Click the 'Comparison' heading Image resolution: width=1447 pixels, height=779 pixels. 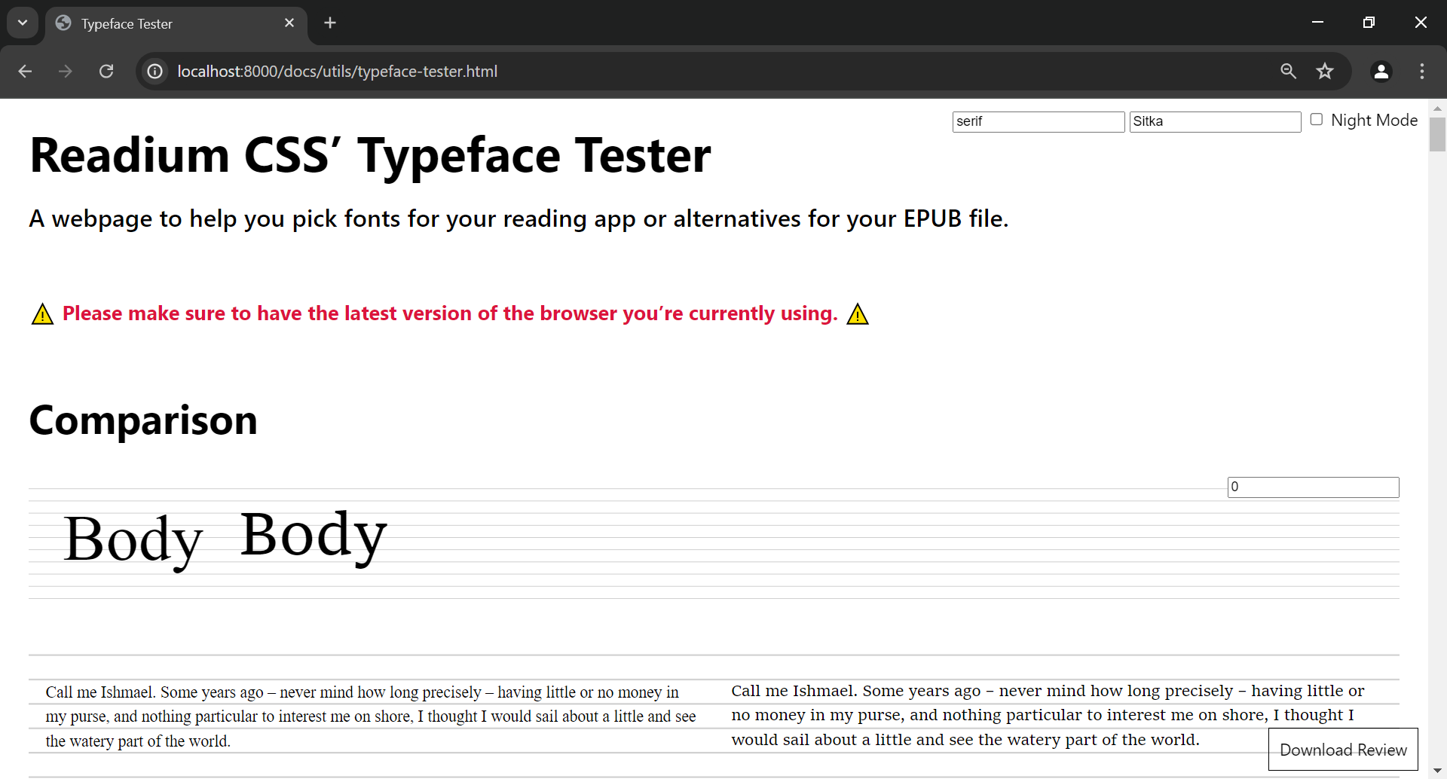(143, 420)
